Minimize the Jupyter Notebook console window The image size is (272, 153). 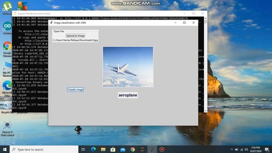pos(184,13)
